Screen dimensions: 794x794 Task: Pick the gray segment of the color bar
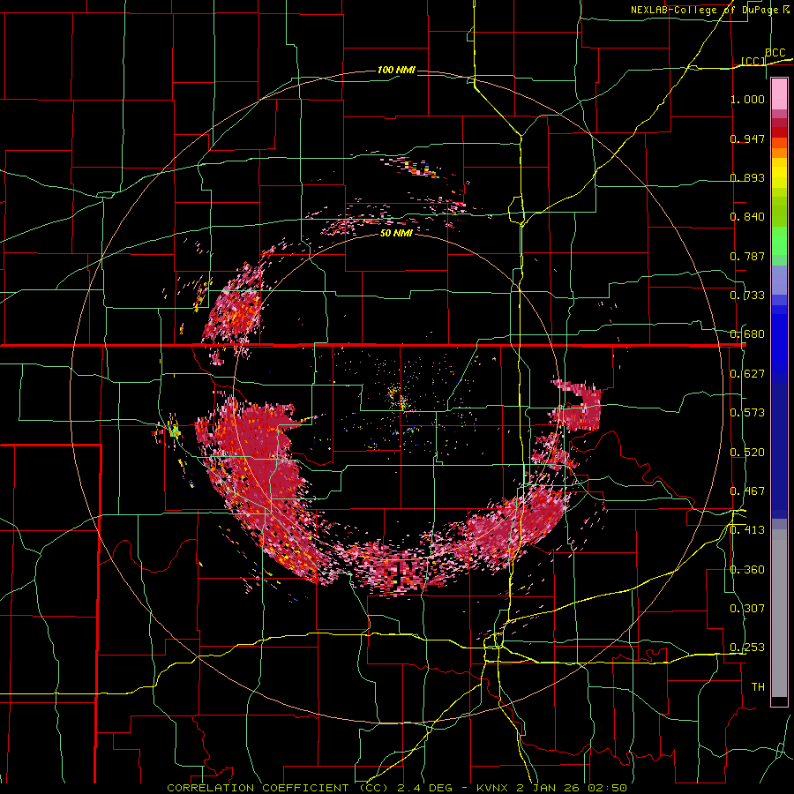(x=779, y=613)
